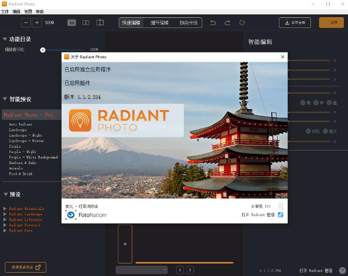The width and height of the screenshot is (348, 276).
Task: Click the 保存全部 button
Action: [x=295, y=23]
